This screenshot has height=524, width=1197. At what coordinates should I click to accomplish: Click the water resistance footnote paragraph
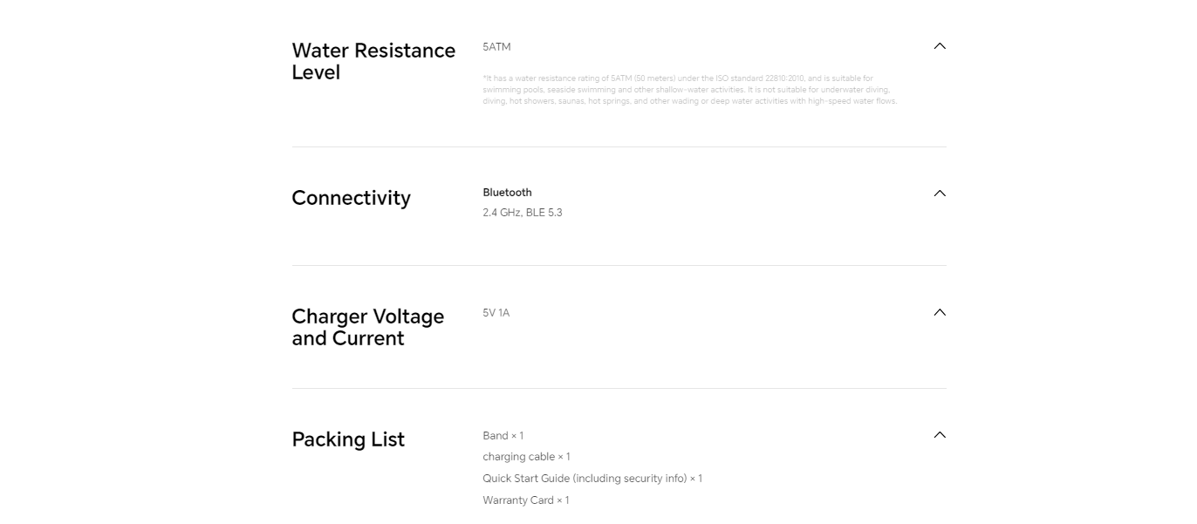(x=690, y=90)
